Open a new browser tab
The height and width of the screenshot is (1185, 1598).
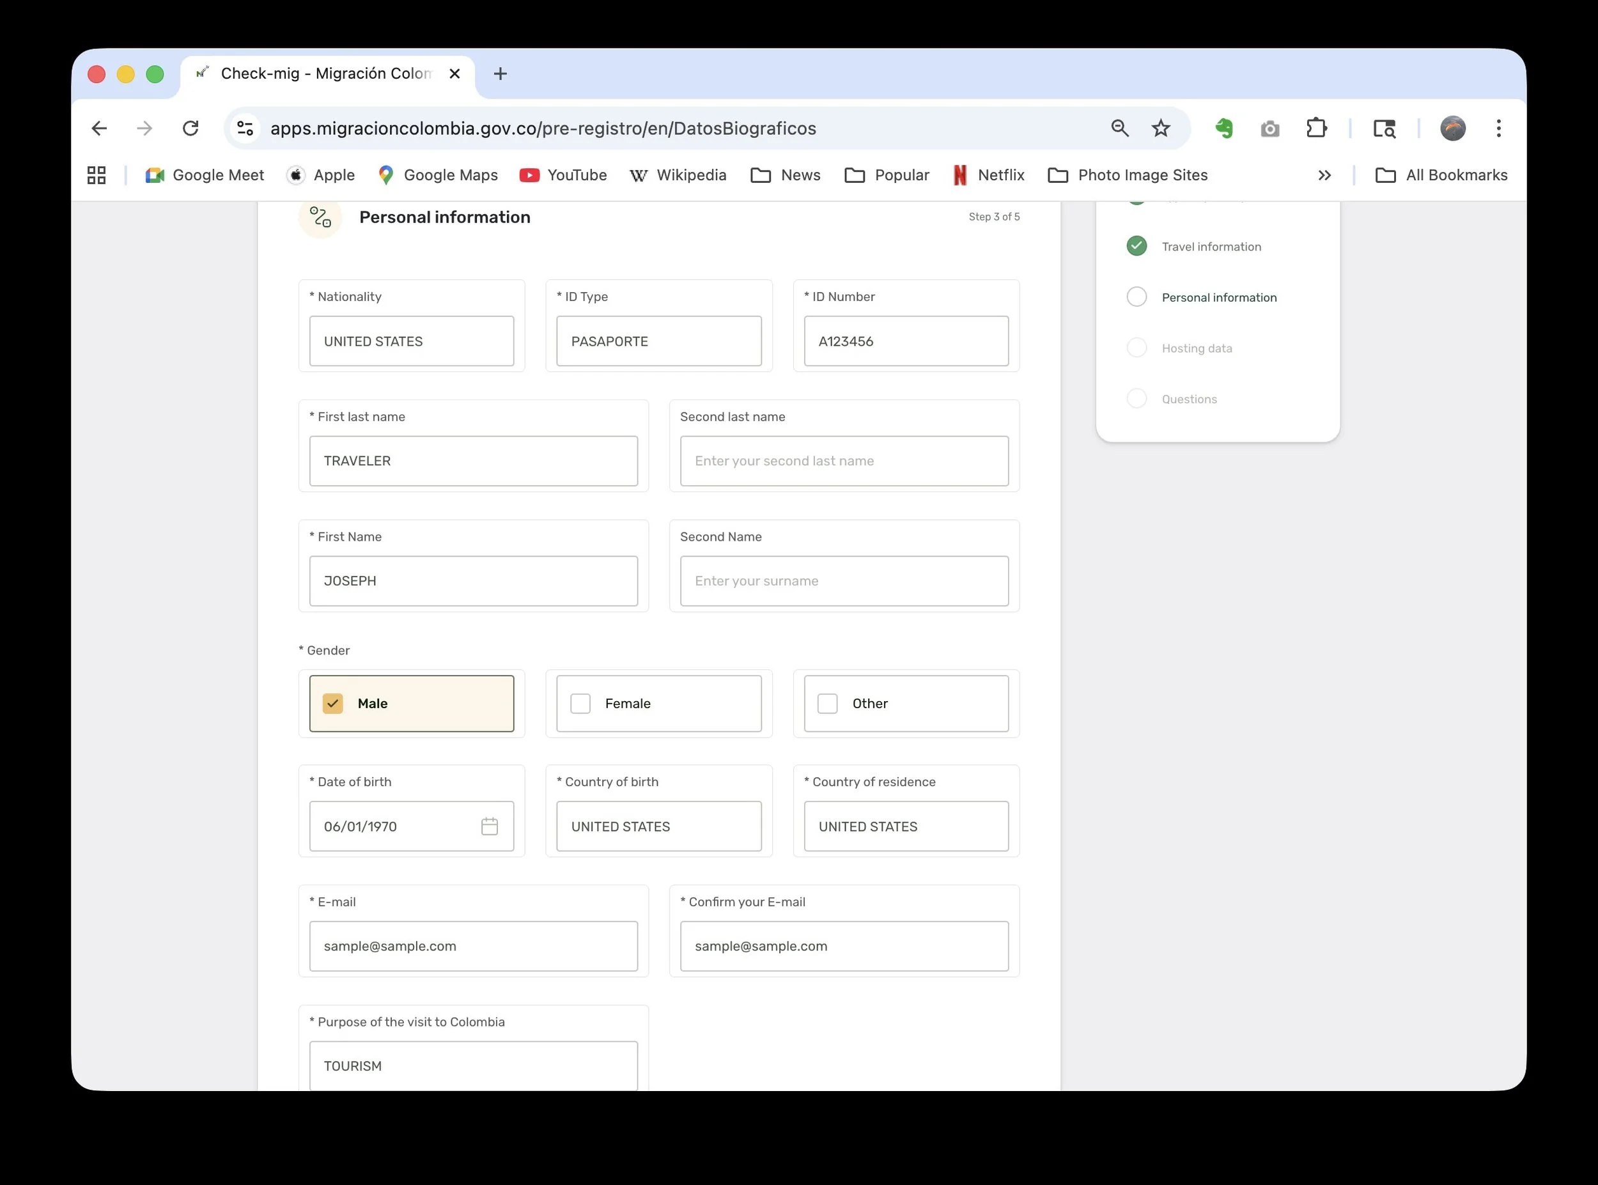tap(500, 74)
